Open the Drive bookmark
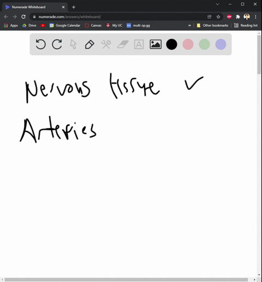This screenshot has width=262, height=282. tap(29, 26)
